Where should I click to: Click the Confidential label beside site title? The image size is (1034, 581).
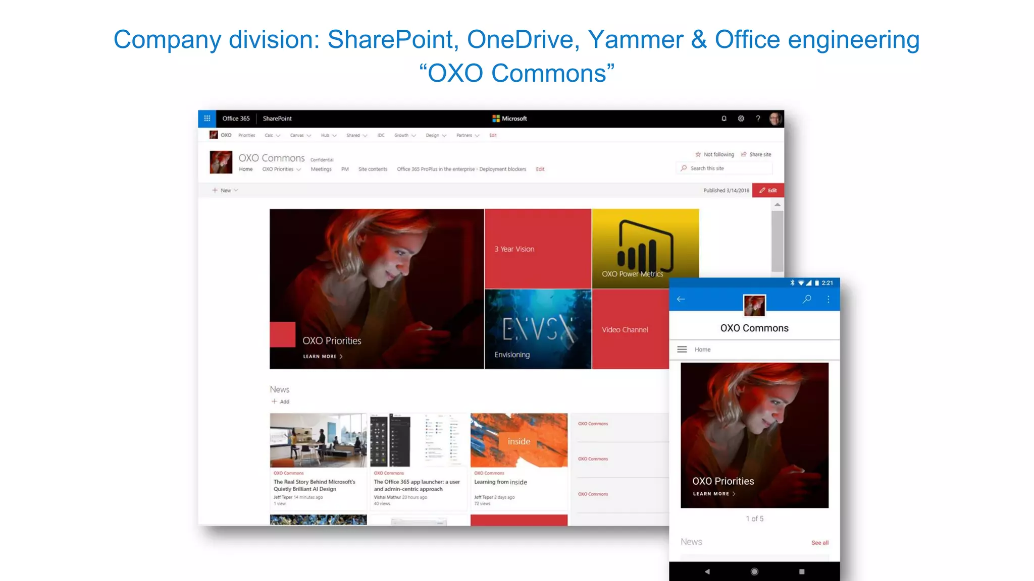322,160
